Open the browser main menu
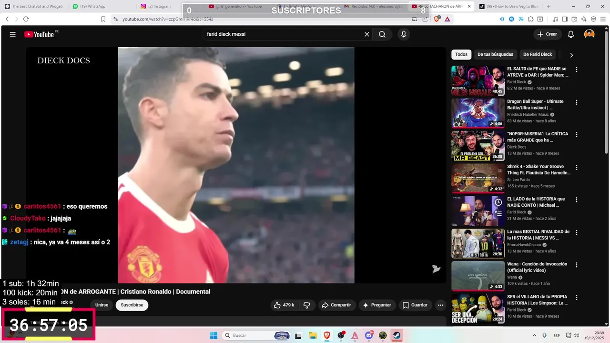 (x=603, y=19)
